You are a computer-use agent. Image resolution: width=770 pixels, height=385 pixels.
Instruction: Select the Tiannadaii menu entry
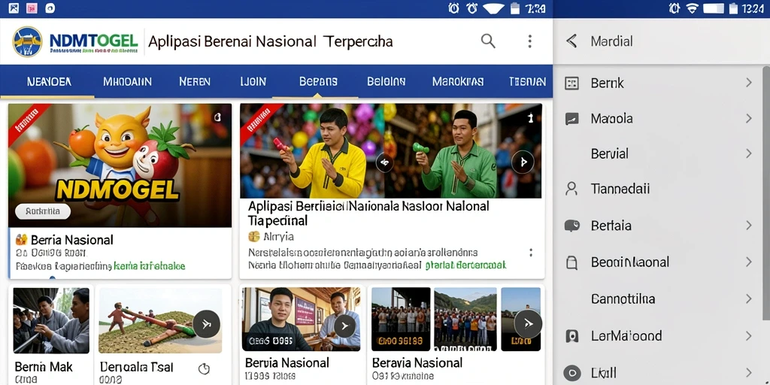[x=620, y=189]
